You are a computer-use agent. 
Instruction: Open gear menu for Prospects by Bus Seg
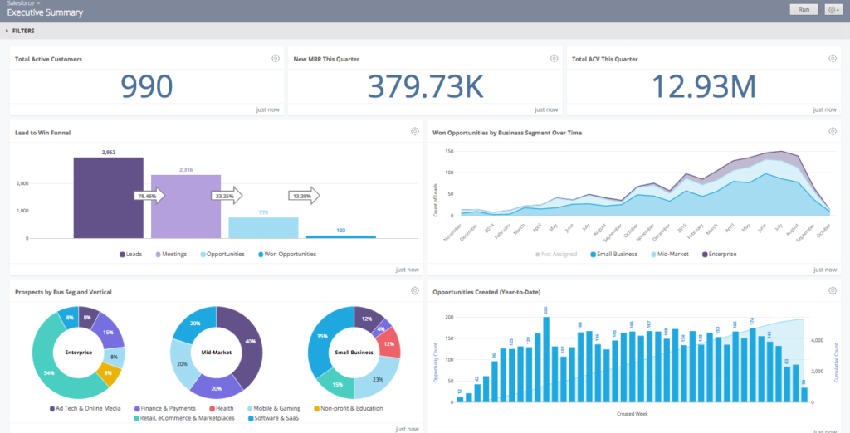click(414, 291)
